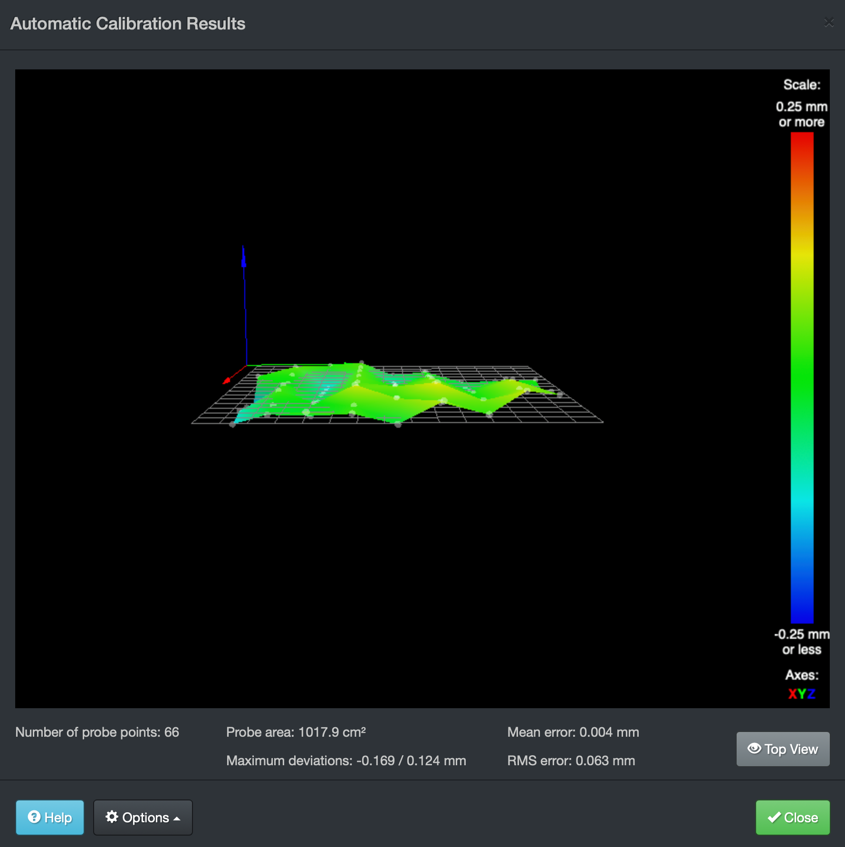This screenshot has height=847, width=845.
Task: Click 'Maximum deviations: -0.169 / 0.124 mm' text
Action: click(x=346, y=760)
